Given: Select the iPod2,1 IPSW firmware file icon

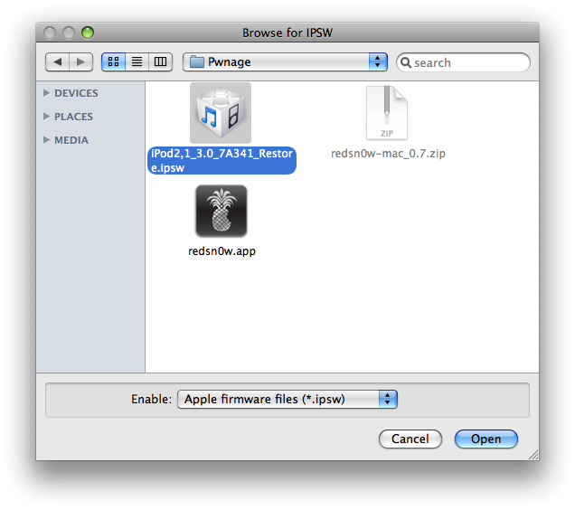Looking at the screenshot, I should (x=221, y=112).
